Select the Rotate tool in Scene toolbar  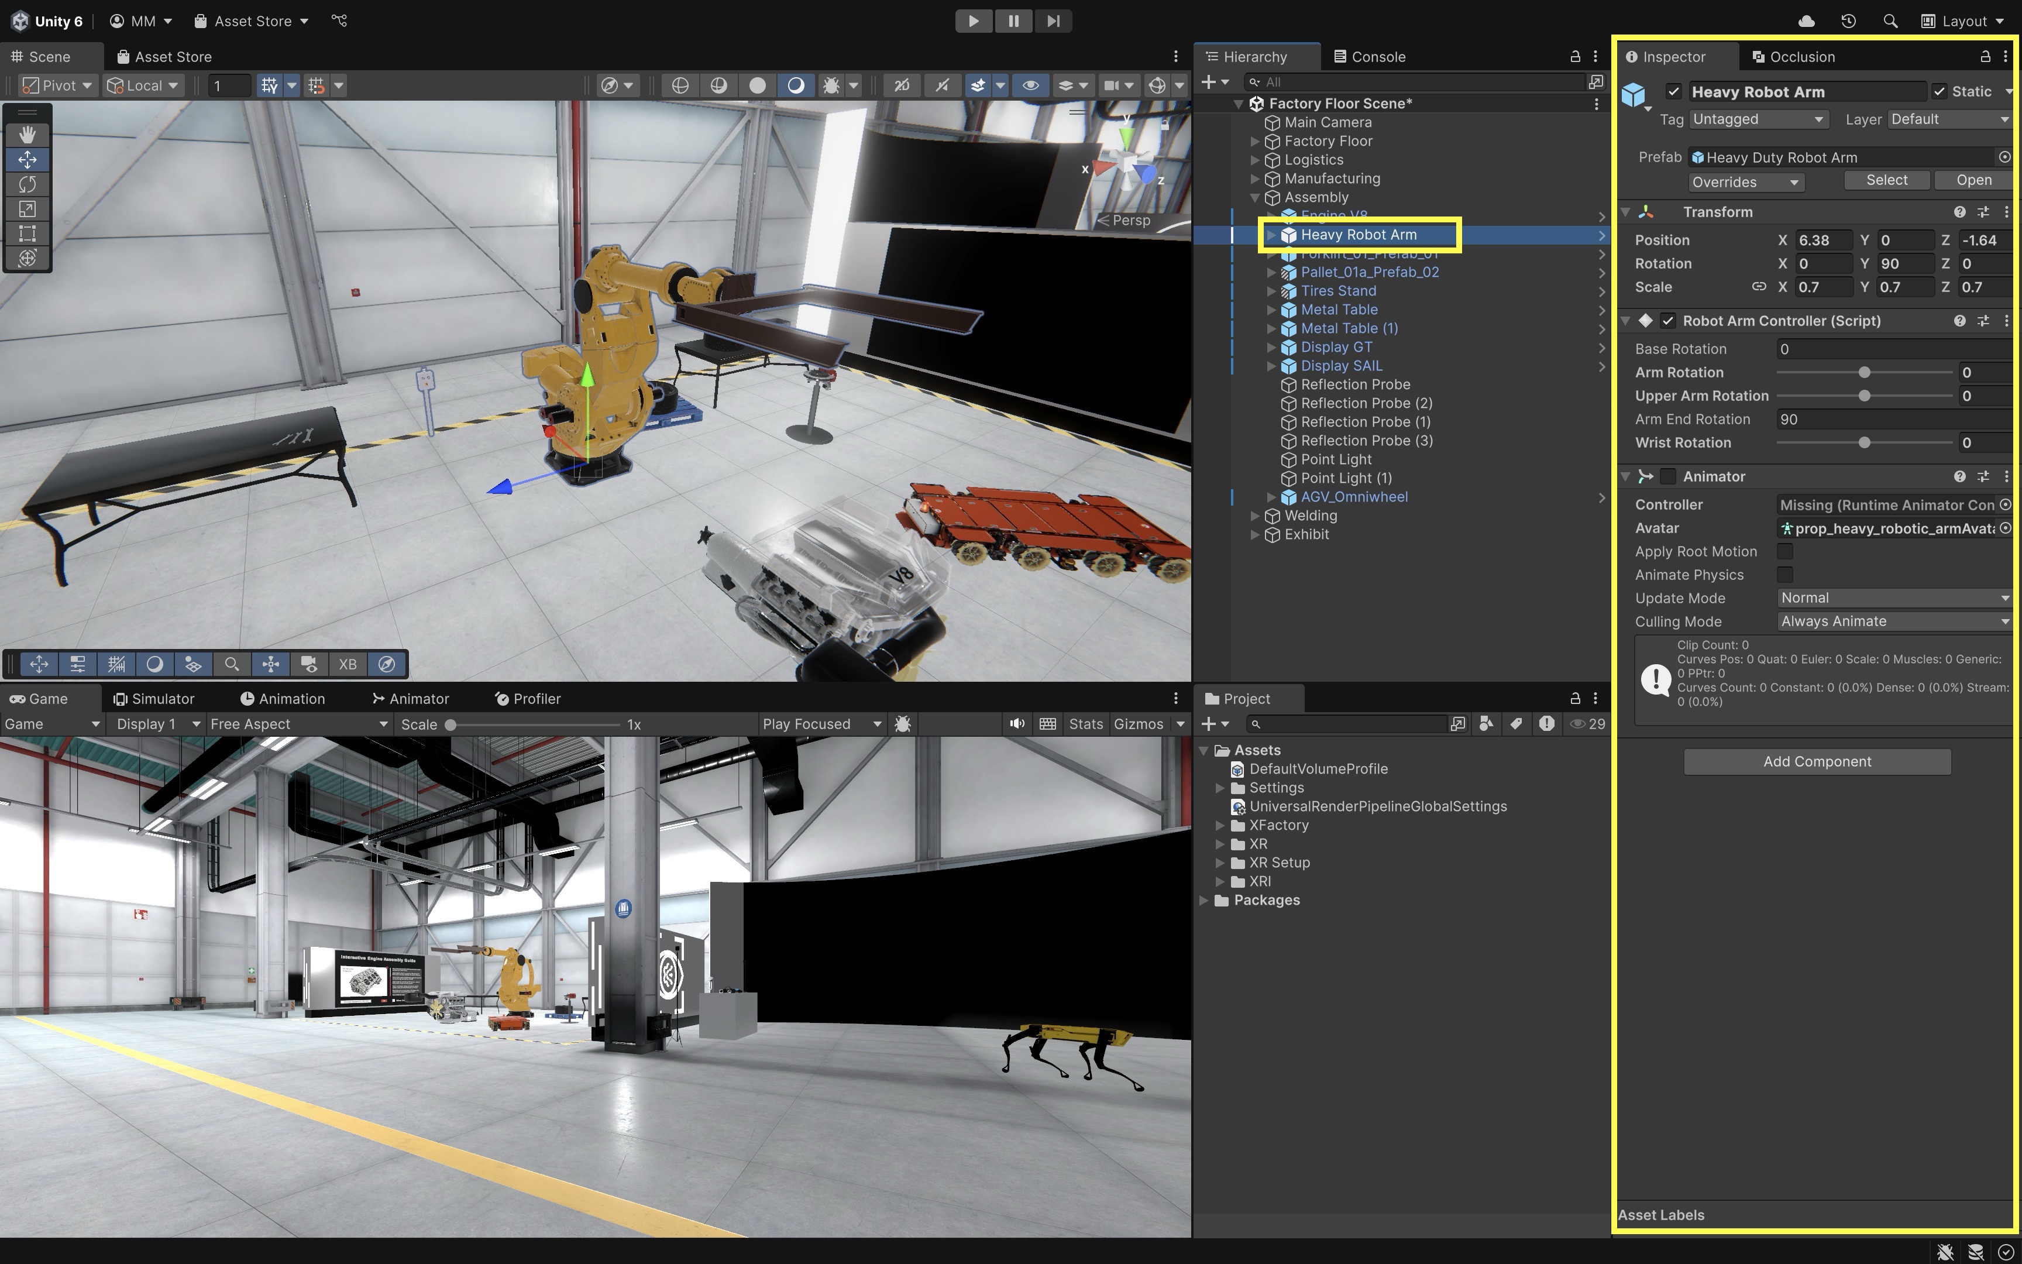(27, 184)
